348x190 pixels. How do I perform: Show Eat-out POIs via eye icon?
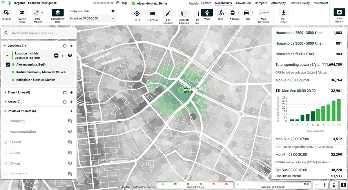[x=70, y=142]
